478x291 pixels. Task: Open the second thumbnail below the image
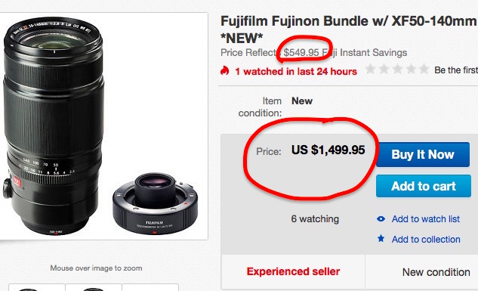pyautogui.click(x=94, y=287)
